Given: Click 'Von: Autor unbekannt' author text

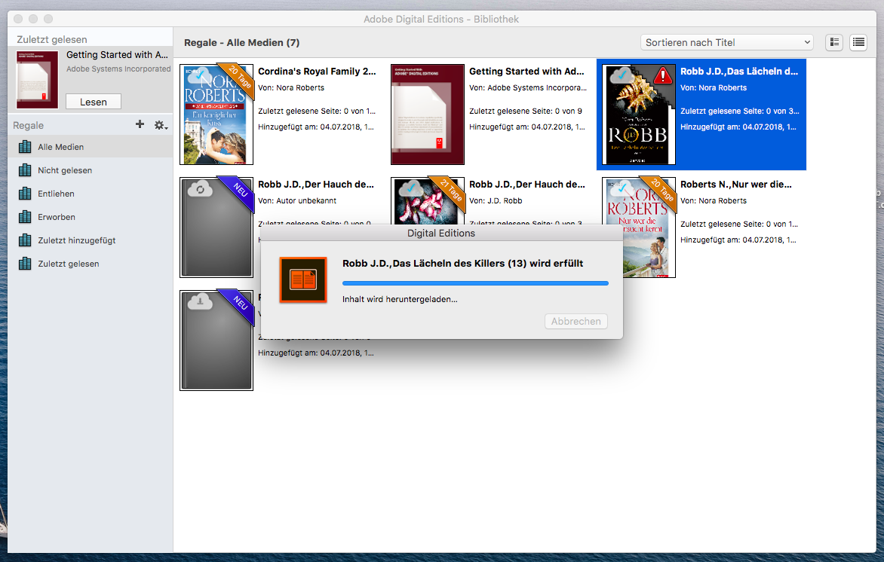Looking at the screenshot, I should pos(297,201).
